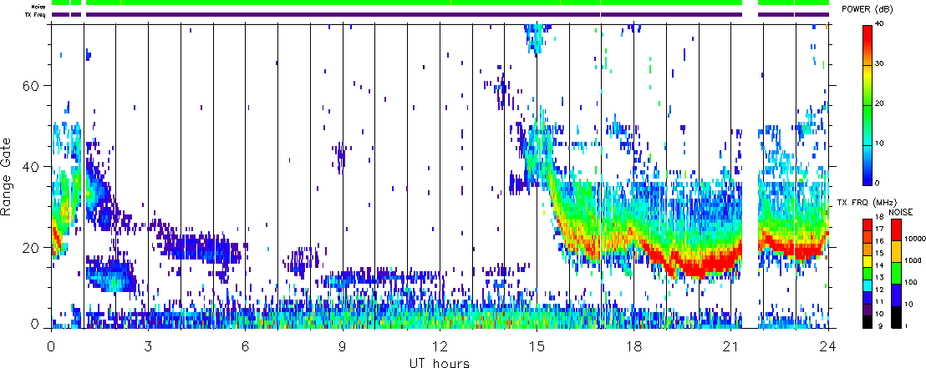Click the purple TX Freq status strip above plot

click(440, 15)
